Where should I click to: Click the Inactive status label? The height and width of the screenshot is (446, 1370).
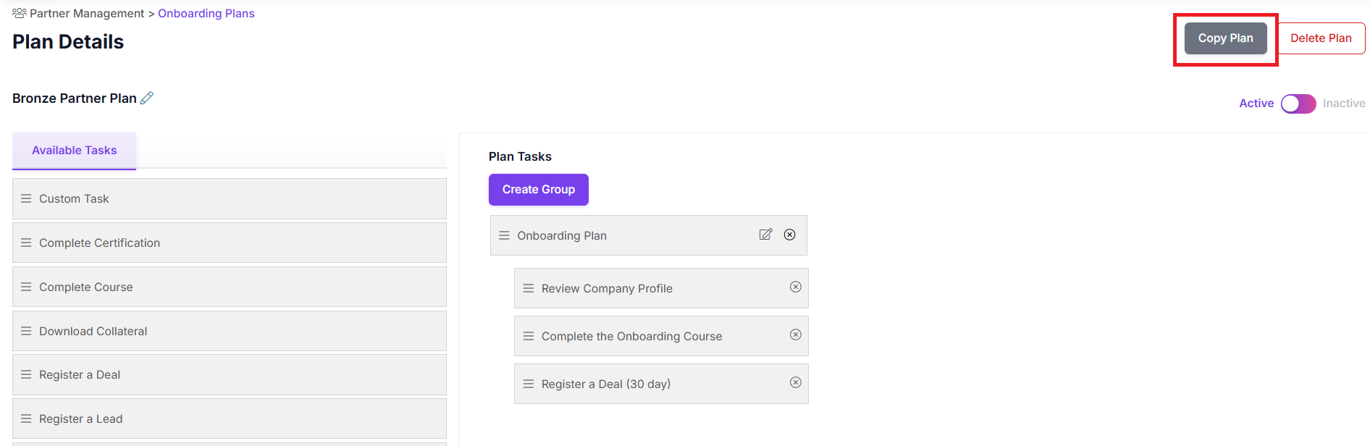[x=1344, y=104]
